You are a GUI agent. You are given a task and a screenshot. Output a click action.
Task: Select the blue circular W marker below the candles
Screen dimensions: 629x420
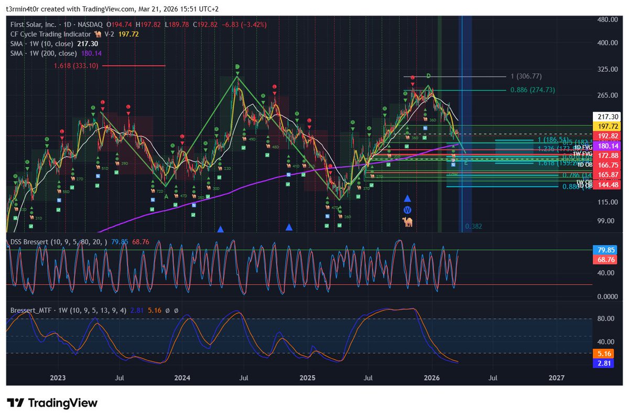pyautogui.click(x=407, y=210)
